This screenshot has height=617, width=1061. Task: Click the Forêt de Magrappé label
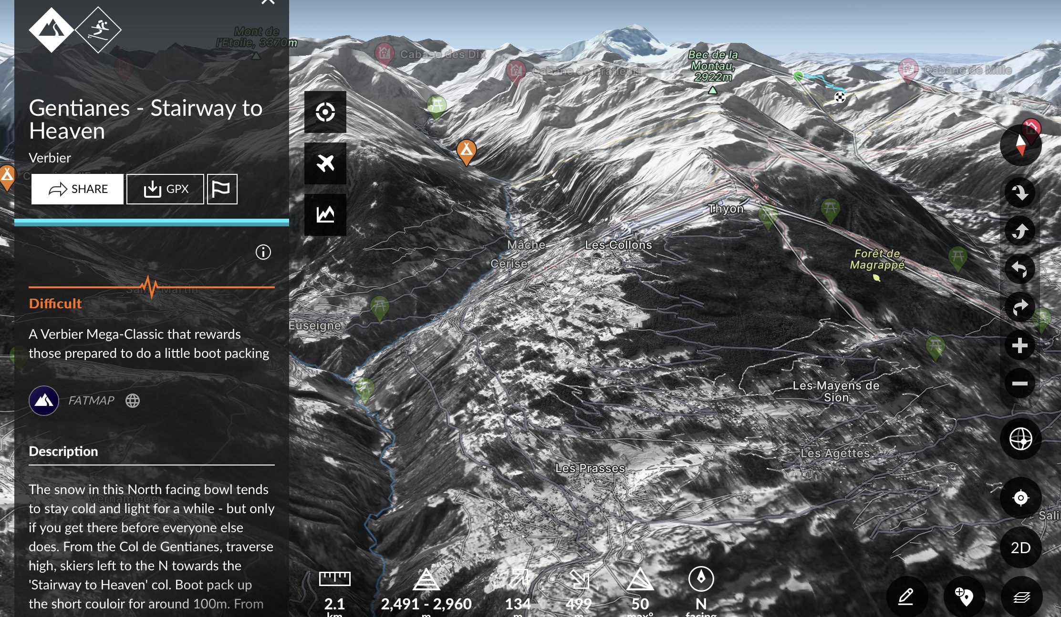(x=877, y=259)
